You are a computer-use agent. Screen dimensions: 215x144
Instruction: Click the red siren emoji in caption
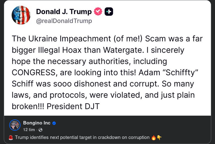[x=11, y=137]
